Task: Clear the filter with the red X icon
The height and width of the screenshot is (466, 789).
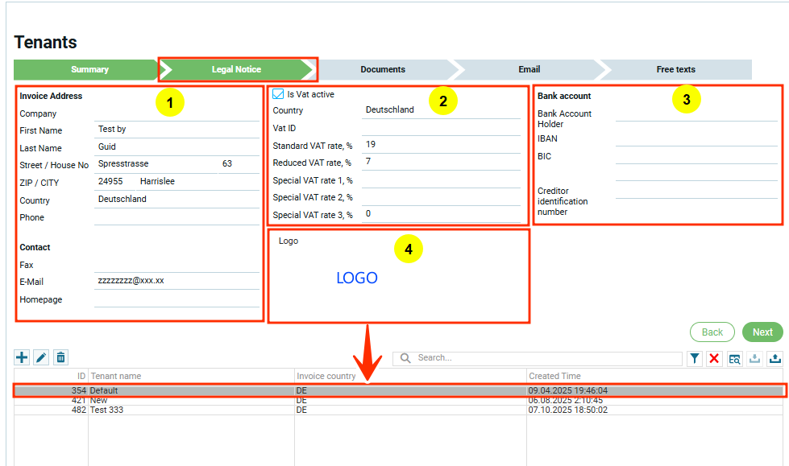Action: (714, 358)
